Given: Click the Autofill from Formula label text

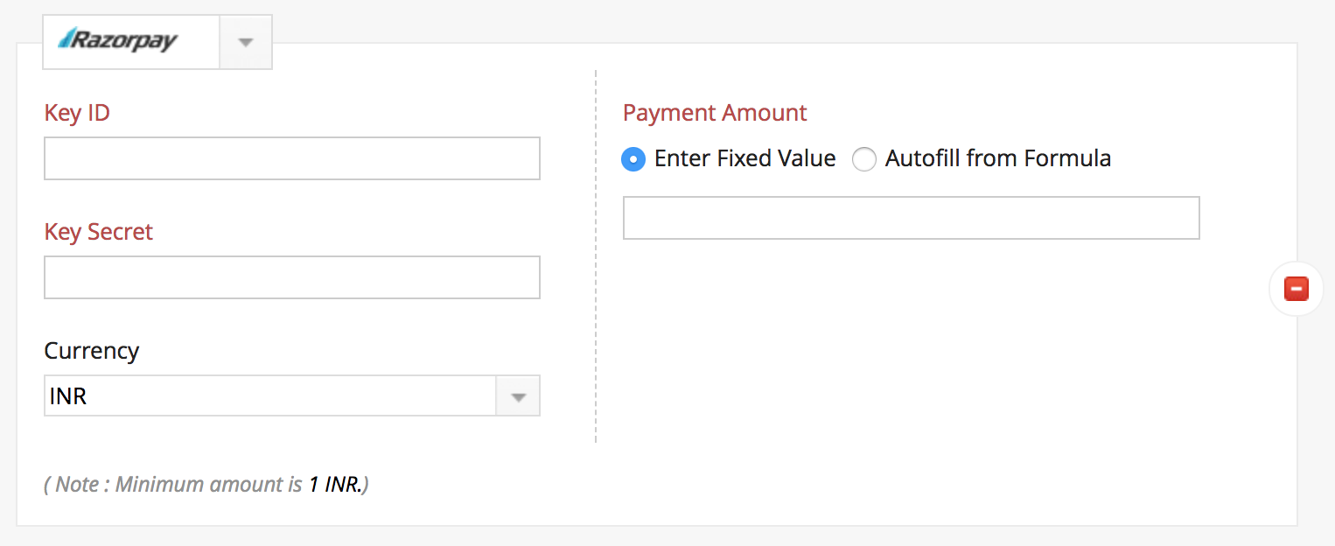Looking at the screenshot, I should click(x=998, y=158).
